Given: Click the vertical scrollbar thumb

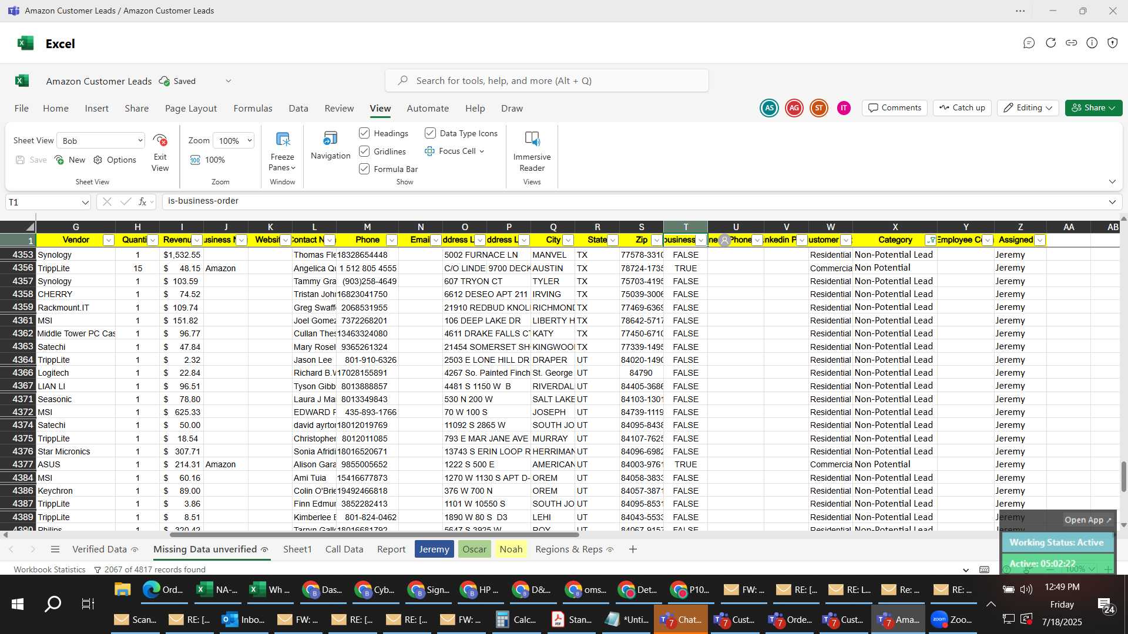Looking at the screenshot, I should click(1123, 477).
